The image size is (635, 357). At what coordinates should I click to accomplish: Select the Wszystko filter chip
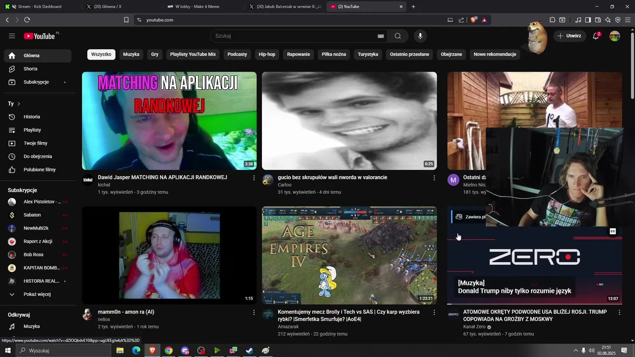click(x=101, y=55)
